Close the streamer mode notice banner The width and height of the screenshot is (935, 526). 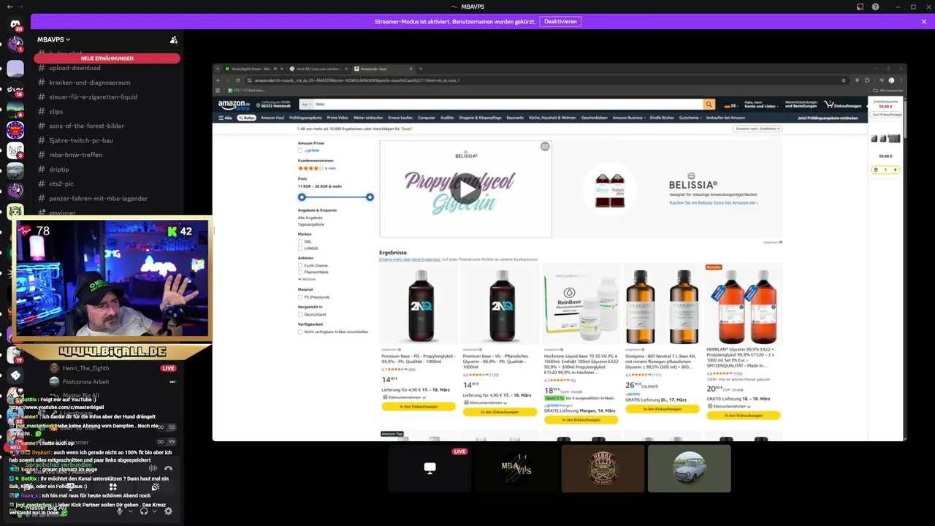point(923,22)
